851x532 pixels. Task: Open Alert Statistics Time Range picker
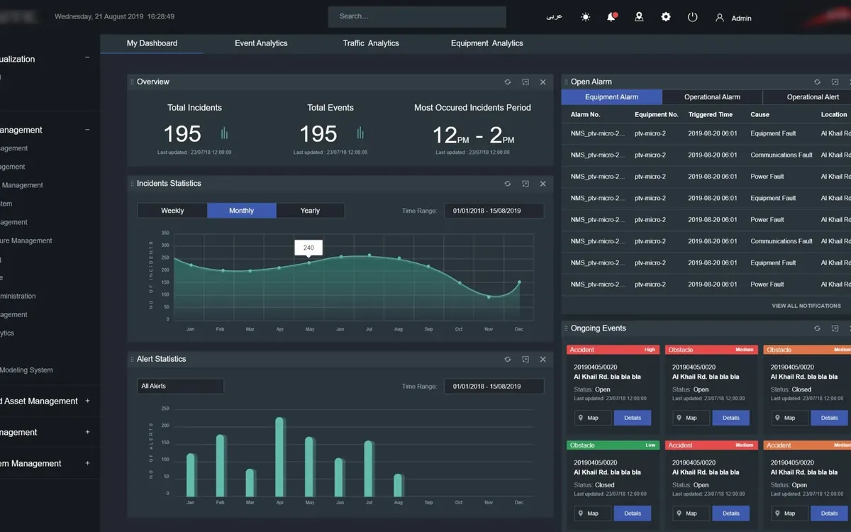click(x=494, y=386)
